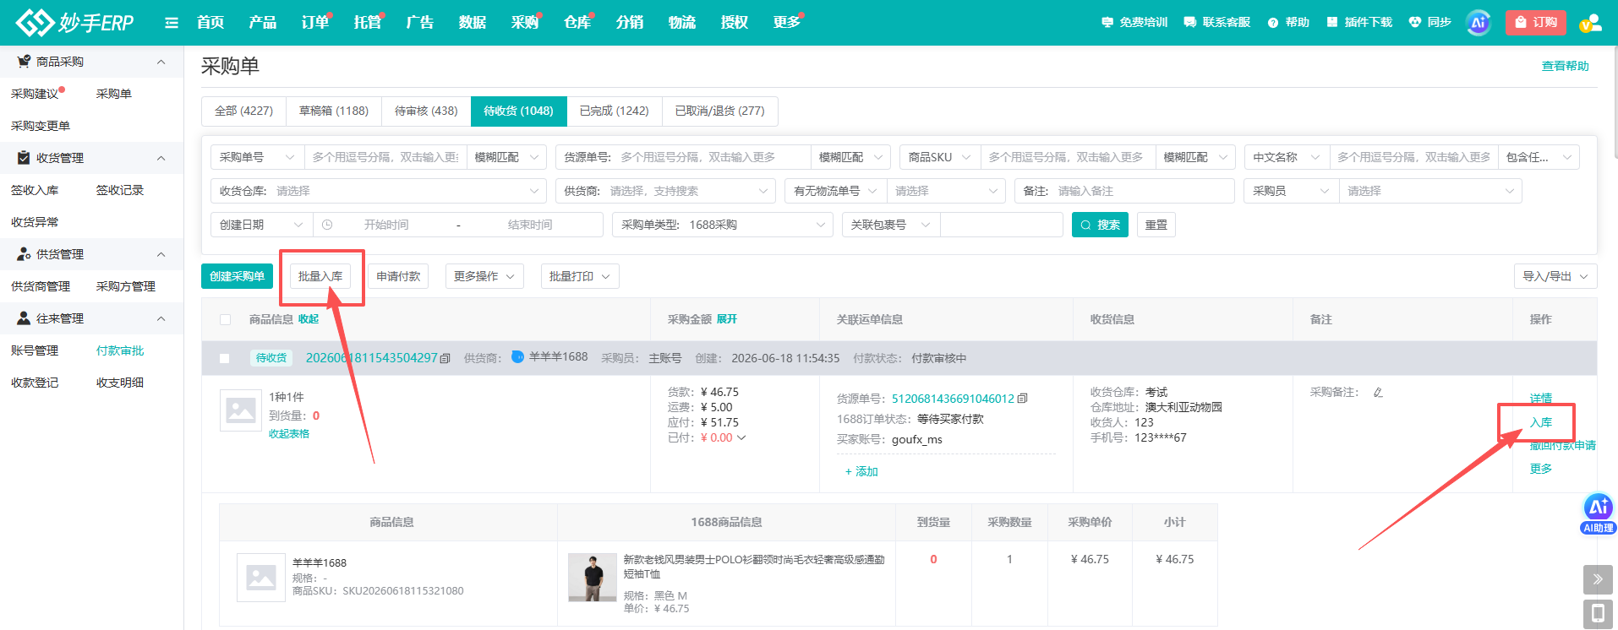
Task: Open the 采购单号 filter dropdown
Action: (257, 157)
